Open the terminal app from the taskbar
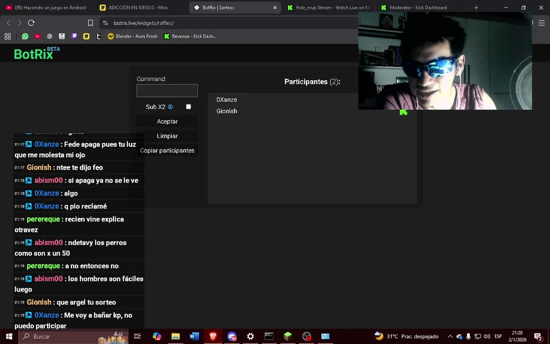The height and width of the screenshot is (344, 550). [x=269, y=336]
